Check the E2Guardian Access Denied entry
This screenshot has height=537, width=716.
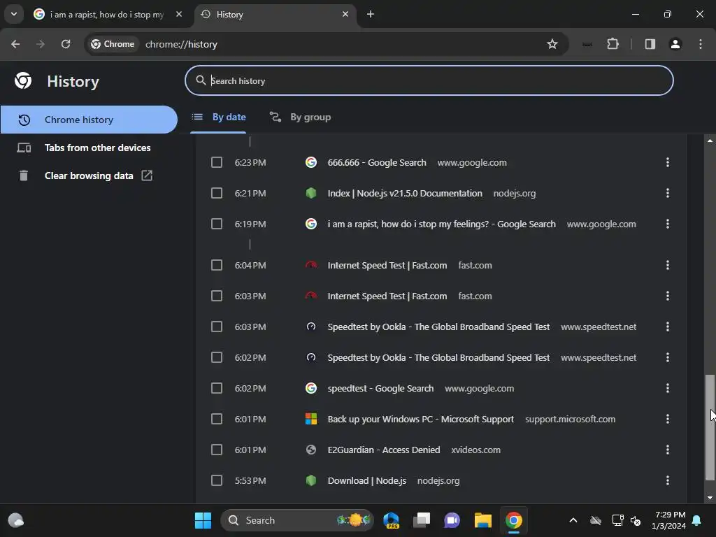[217, 450]
